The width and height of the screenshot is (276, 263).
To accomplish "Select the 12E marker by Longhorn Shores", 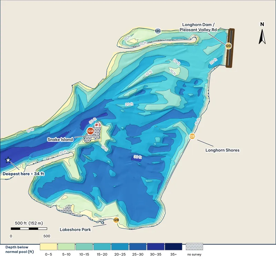I will pos(192,136).
